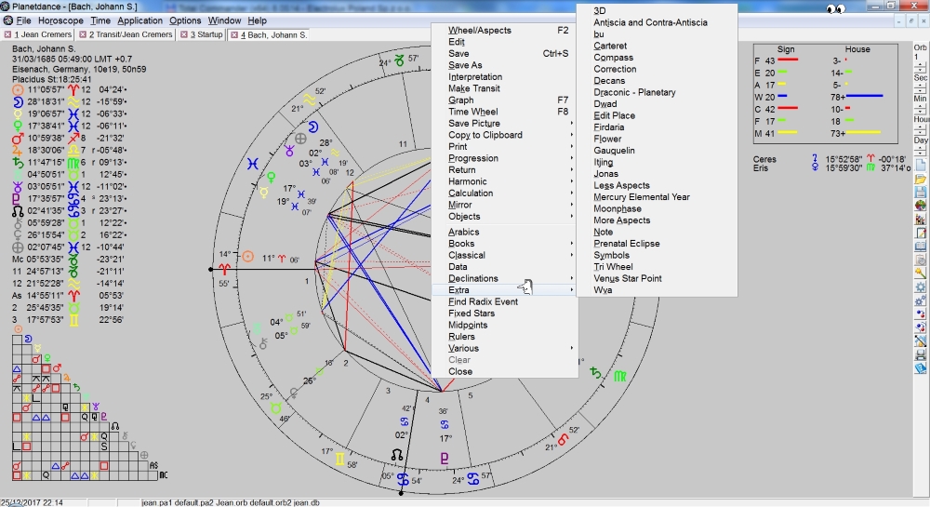This screenshot has height=507, width=930.
Task: Close the Startup tab with its red X
Action: click(183, 35)
